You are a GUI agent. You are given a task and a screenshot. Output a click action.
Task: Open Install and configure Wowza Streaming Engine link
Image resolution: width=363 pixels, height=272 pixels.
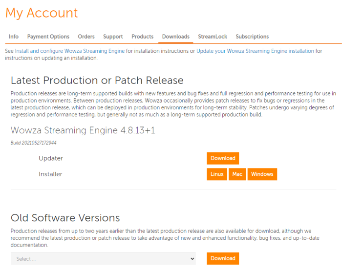tap(70, 51)
